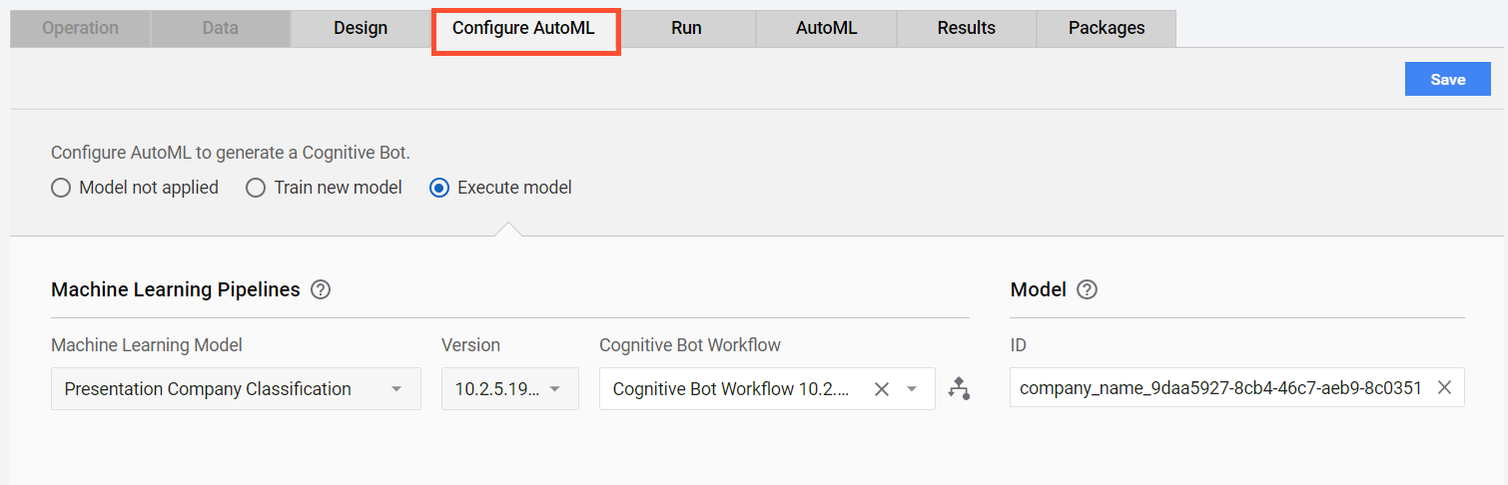Select the Model not applied option

coord(135,188)
